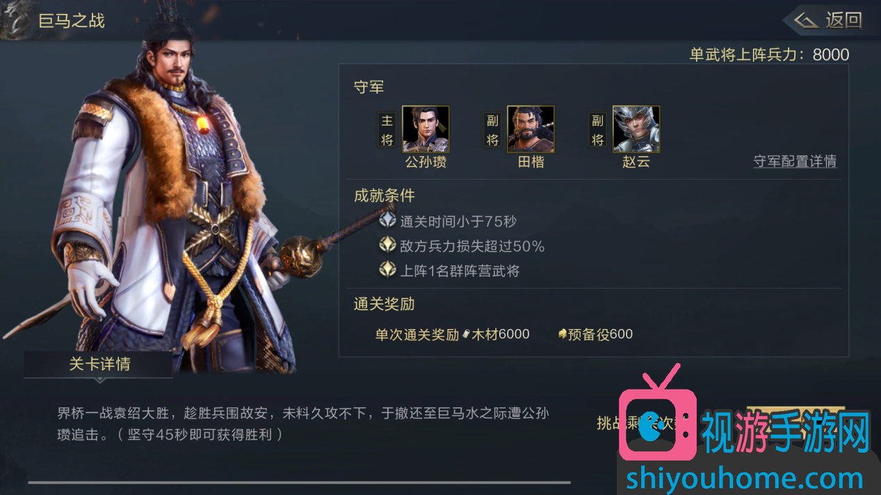Click the gold achievement icon for 上阵1名群阵营武将
The width and height of the screenshot is (881, 495).
point(387,269)
